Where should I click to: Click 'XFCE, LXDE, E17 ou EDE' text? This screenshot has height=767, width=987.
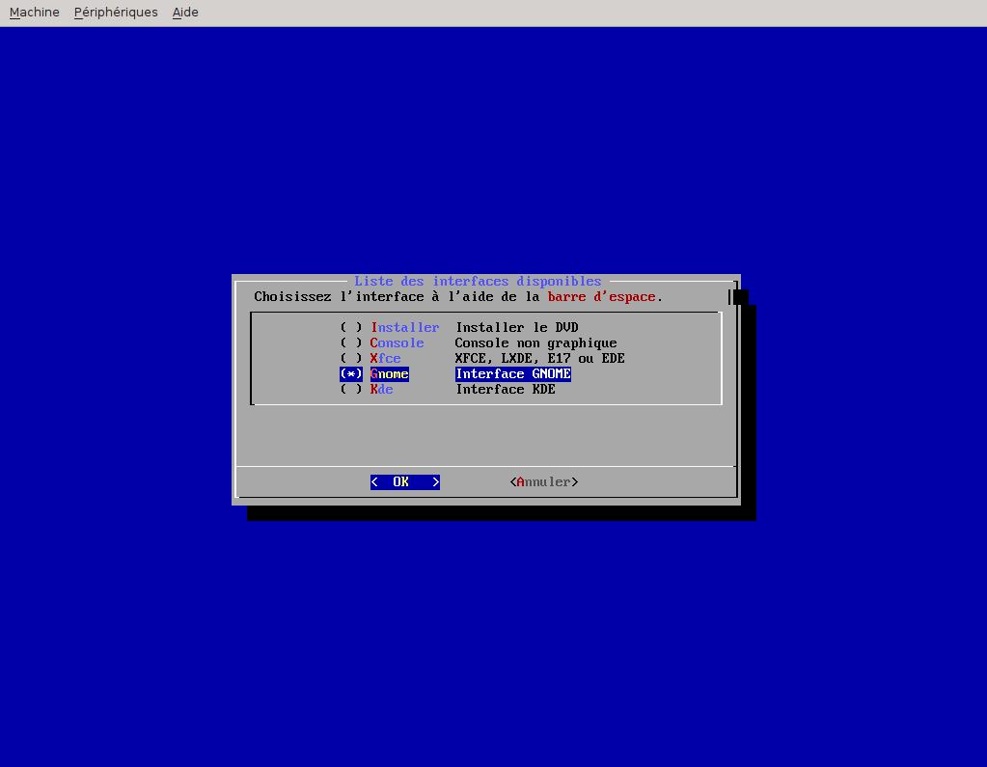[540, 358]
